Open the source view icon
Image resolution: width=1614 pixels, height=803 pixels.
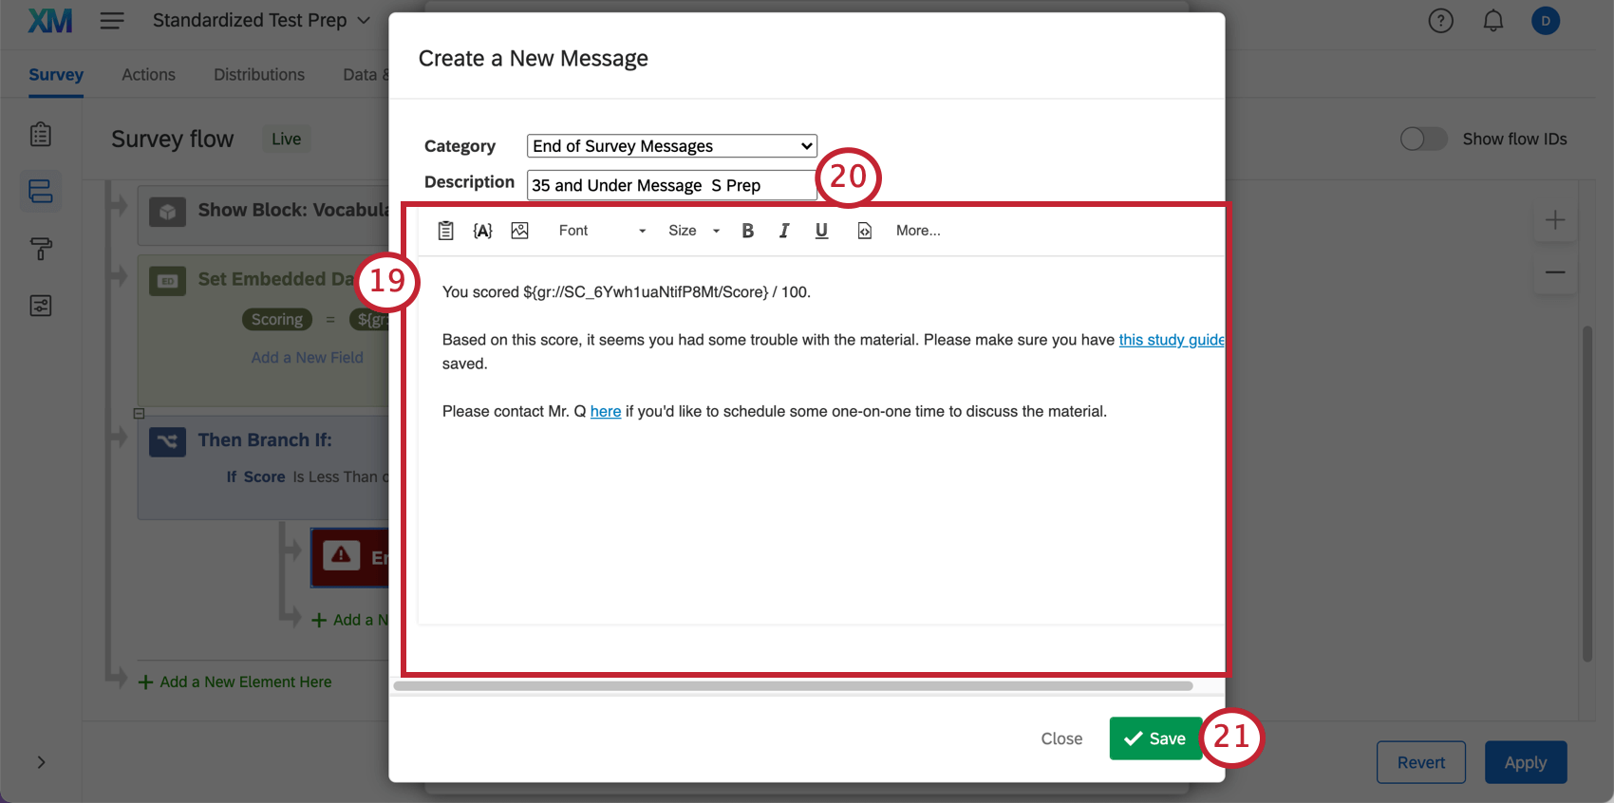coord(864,231)
